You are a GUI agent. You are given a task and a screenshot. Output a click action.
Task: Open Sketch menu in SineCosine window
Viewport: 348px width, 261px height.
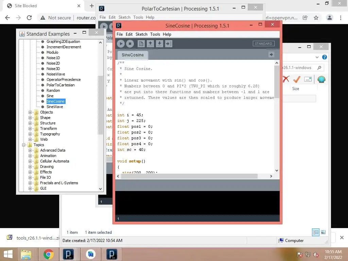[141, 34]
